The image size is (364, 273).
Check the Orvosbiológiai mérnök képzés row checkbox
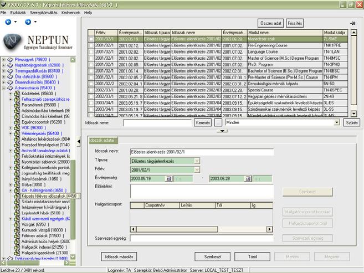pos(91,84)
